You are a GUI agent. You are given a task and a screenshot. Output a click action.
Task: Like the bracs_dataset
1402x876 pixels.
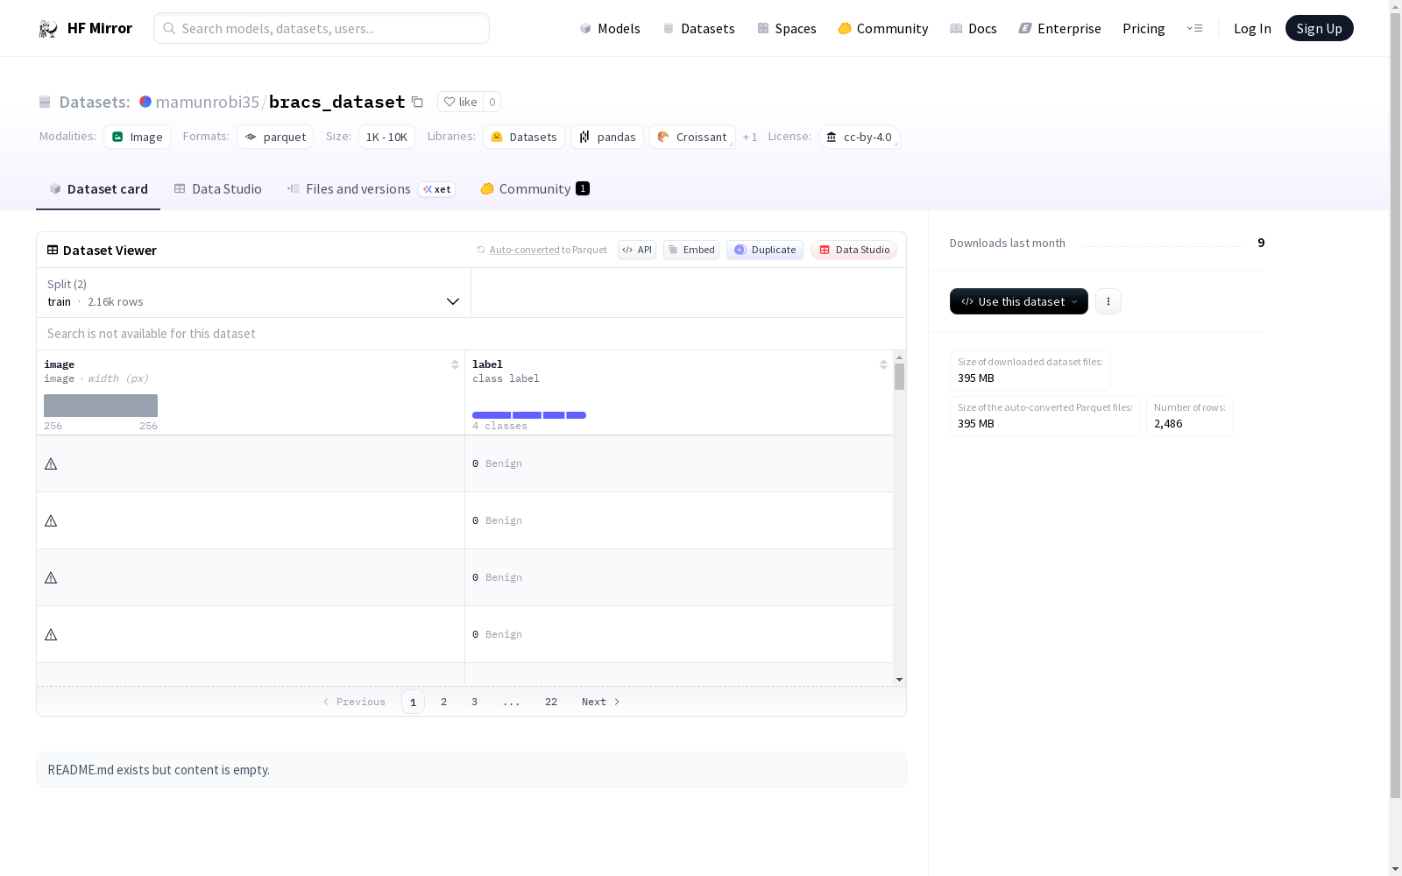[x=461, y=102]
